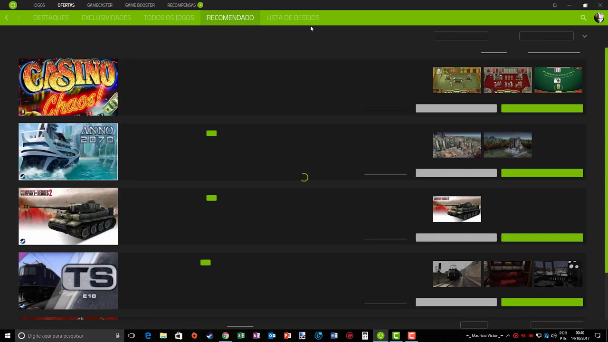View Casino Chaos green blackjack table screenshot
This screenshot has height=342, width=608.
point(558,80)
